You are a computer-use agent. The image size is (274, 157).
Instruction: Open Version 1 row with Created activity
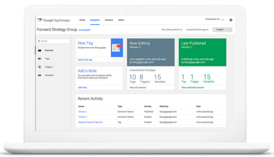click(83, 117)
